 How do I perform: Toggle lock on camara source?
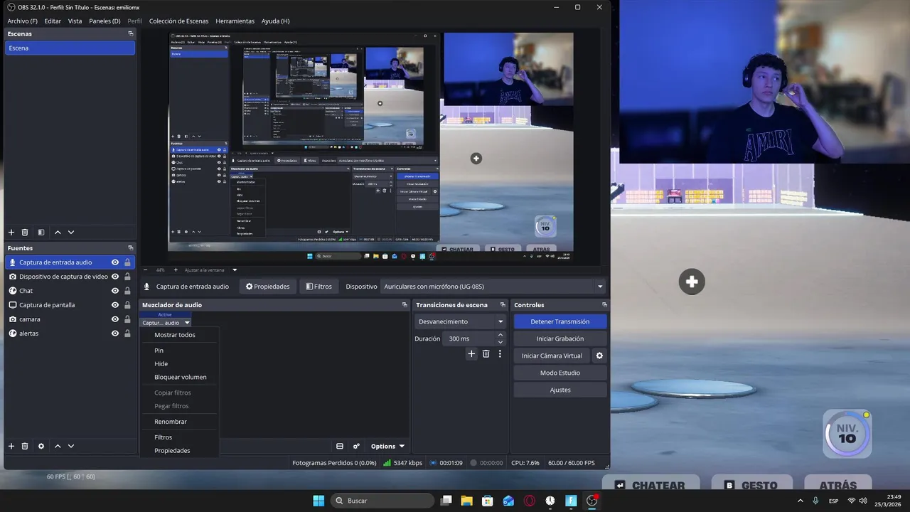(127, 319)
